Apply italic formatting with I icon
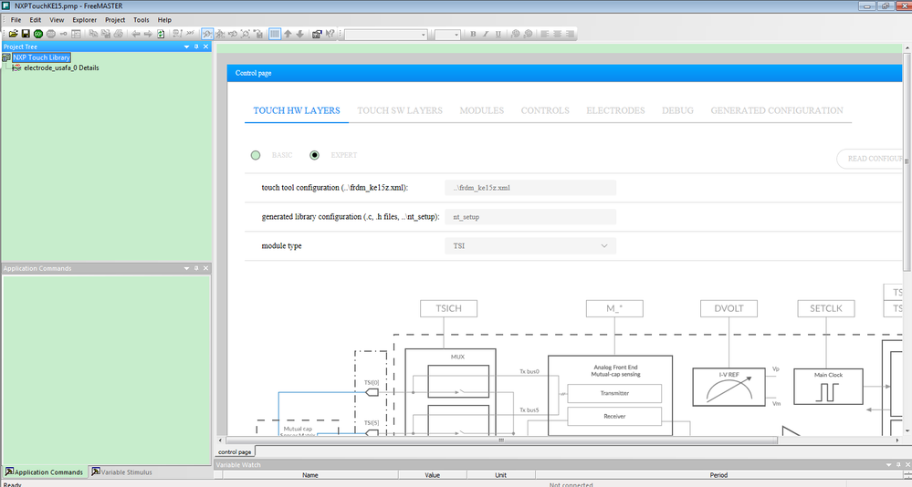Screen dimensions: 912x487 [486, 34]
